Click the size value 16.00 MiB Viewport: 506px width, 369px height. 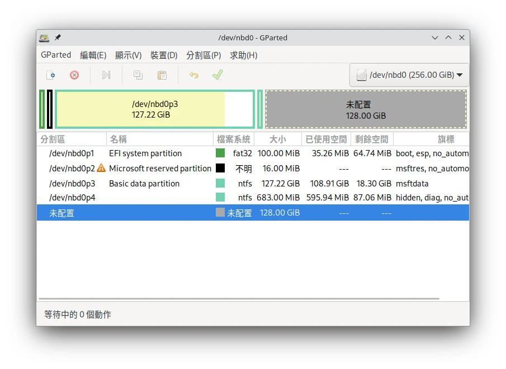pos(281,169)
